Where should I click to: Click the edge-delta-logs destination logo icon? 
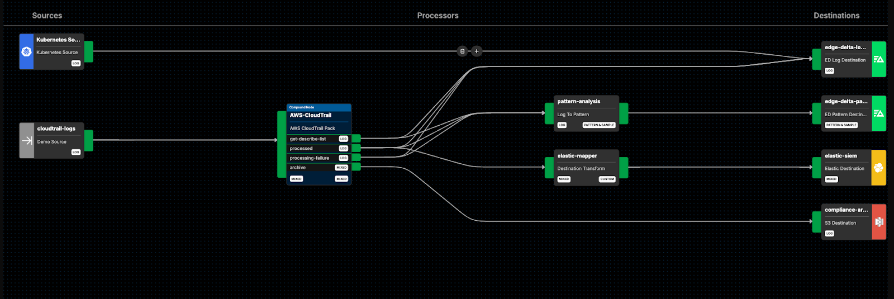pyautogui.click(x=878, y=59)
